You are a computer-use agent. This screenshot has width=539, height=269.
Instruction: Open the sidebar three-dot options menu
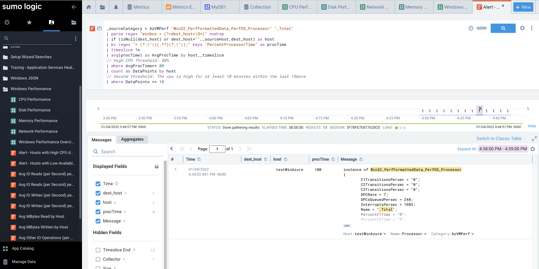pos(76,39)
